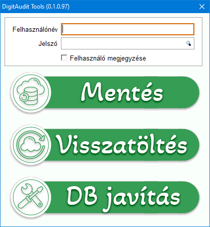Click the cloud shape inside the Visszatöltés icon
The image size is (210, 227).
point(31,144)
